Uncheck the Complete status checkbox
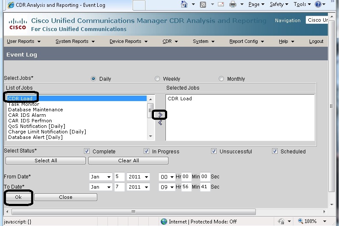 87,151
